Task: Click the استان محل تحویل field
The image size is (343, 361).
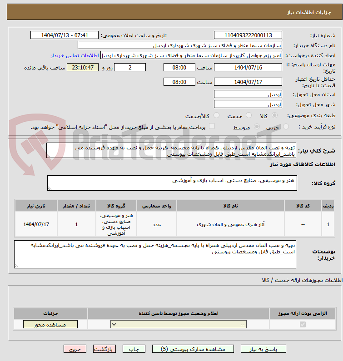Action: [x=248, y=94]
